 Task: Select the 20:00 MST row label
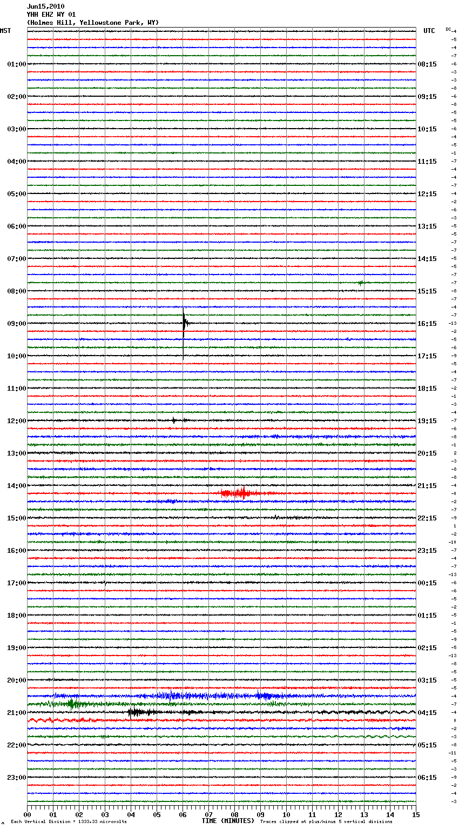[17, 680]
